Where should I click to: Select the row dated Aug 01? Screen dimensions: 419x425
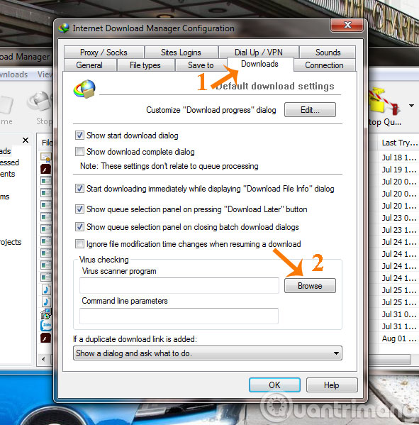coord(398,338)
